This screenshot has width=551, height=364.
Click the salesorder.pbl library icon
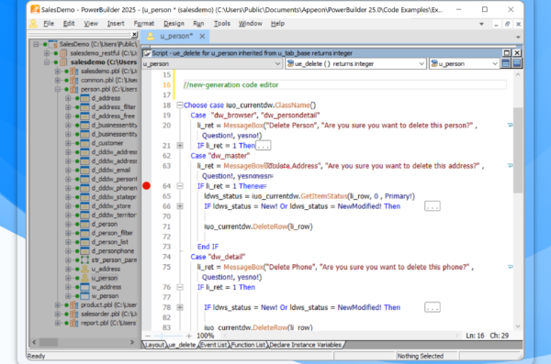coord(73,314)
